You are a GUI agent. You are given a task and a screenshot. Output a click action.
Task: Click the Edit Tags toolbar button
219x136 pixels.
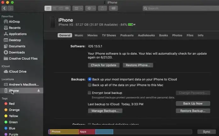(x=113, y=8)
